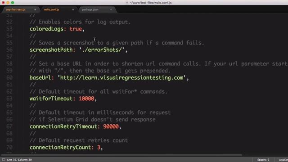Close the wdio.conf.js tab

[x=73, y=9]
